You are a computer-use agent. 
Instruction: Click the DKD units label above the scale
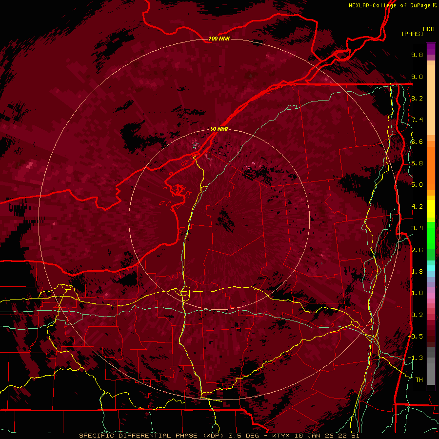429,29
